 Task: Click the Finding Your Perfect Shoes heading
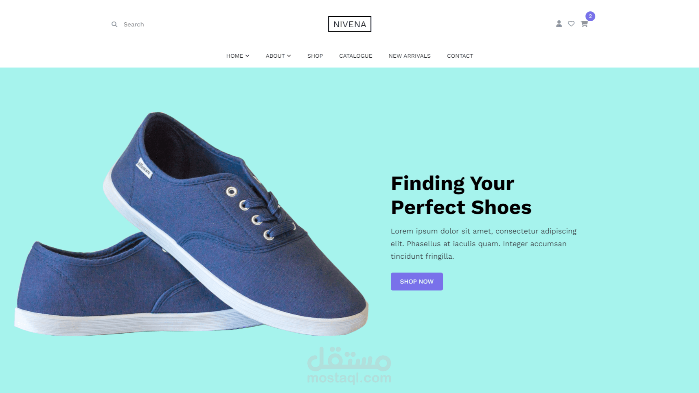[461, 195]
